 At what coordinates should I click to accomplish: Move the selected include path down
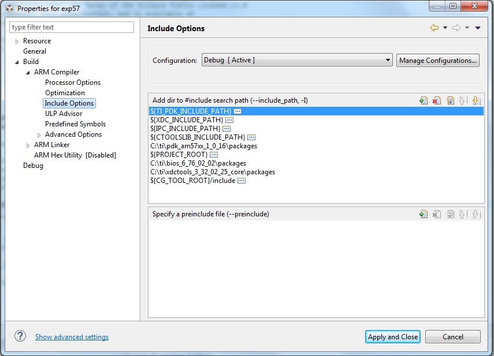click(x=477, y=100)
